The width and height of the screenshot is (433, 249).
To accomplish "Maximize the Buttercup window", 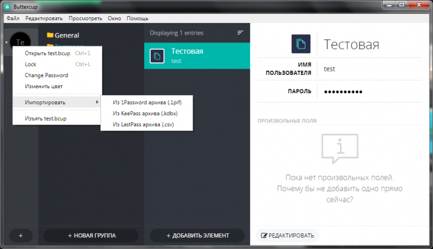I will tap(401, 5).
